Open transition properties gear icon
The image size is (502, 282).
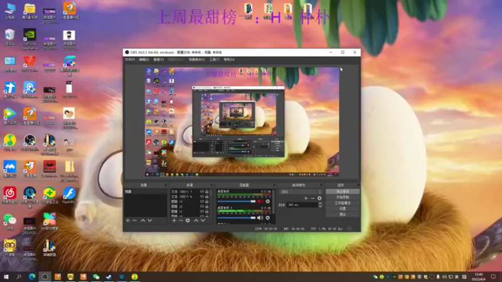click(319, 198)
